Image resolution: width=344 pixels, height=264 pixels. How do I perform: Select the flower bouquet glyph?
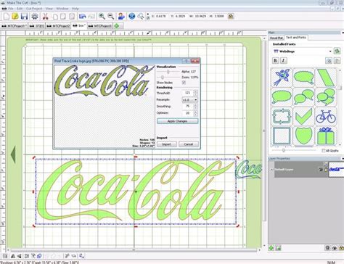tap(282, 78)
